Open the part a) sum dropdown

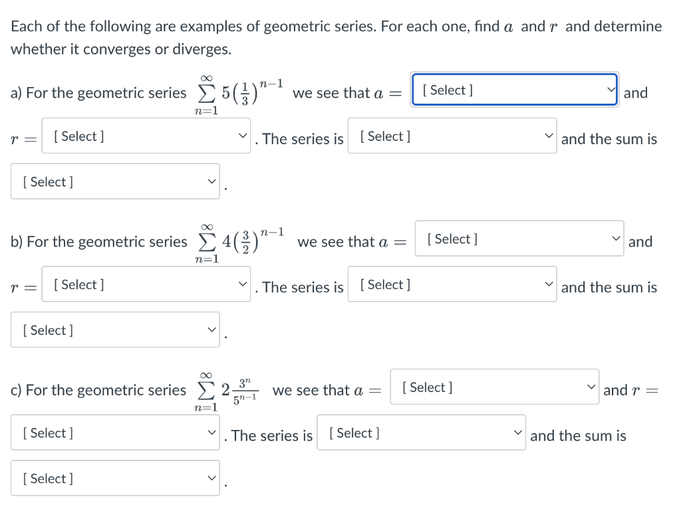(x=115, y=181)
